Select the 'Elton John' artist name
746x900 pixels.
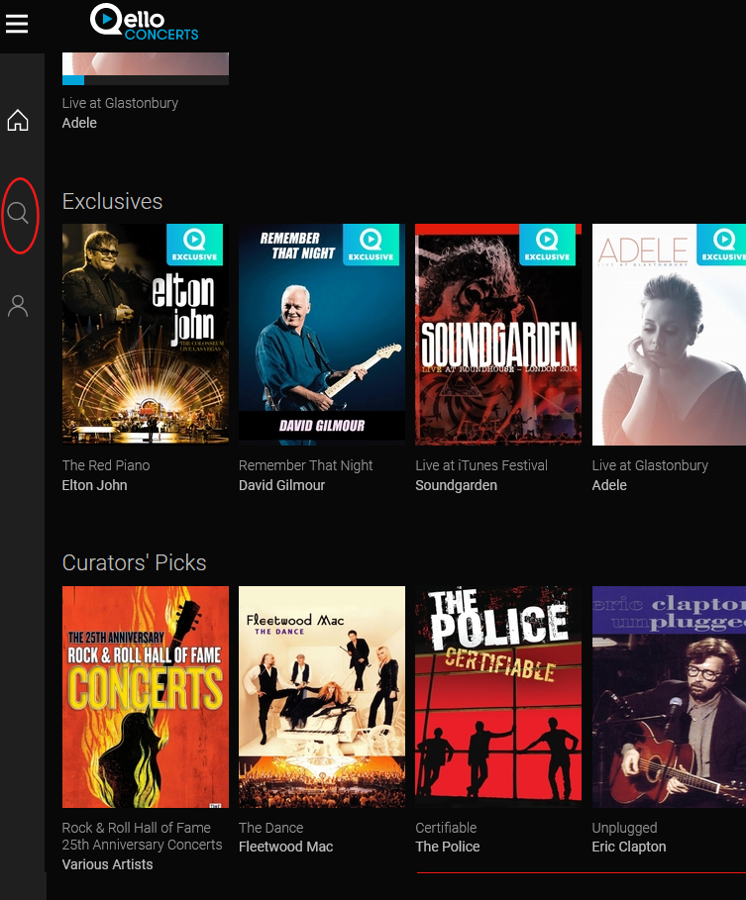(95, 485)
